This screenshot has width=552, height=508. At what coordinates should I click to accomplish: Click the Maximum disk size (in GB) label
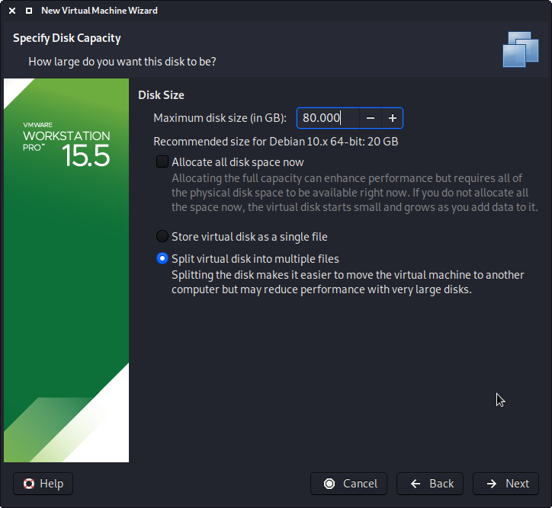point(220,118)
